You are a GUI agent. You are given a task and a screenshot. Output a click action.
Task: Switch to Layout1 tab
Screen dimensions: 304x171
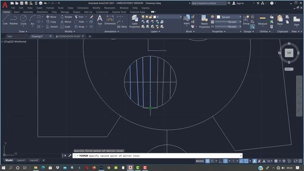21,161
